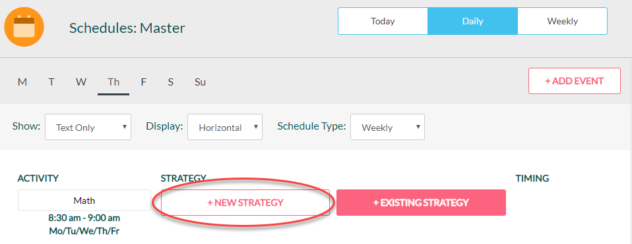Go to Friday's schedule
The height and width of the screenshot is (244, 632).
[x=144, y=82]
